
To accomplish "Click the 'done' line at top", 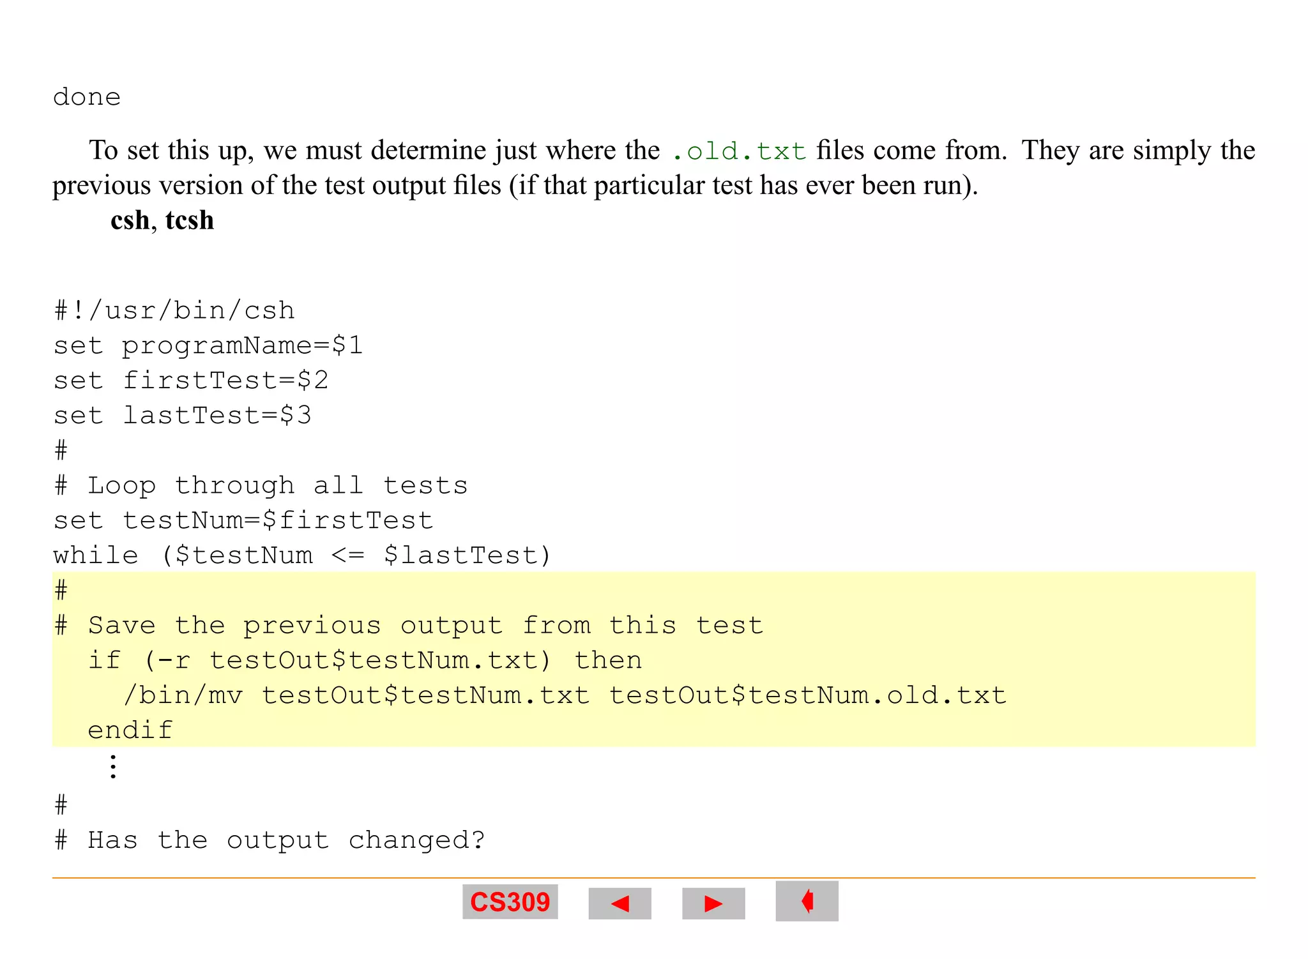I will point(87,97).
